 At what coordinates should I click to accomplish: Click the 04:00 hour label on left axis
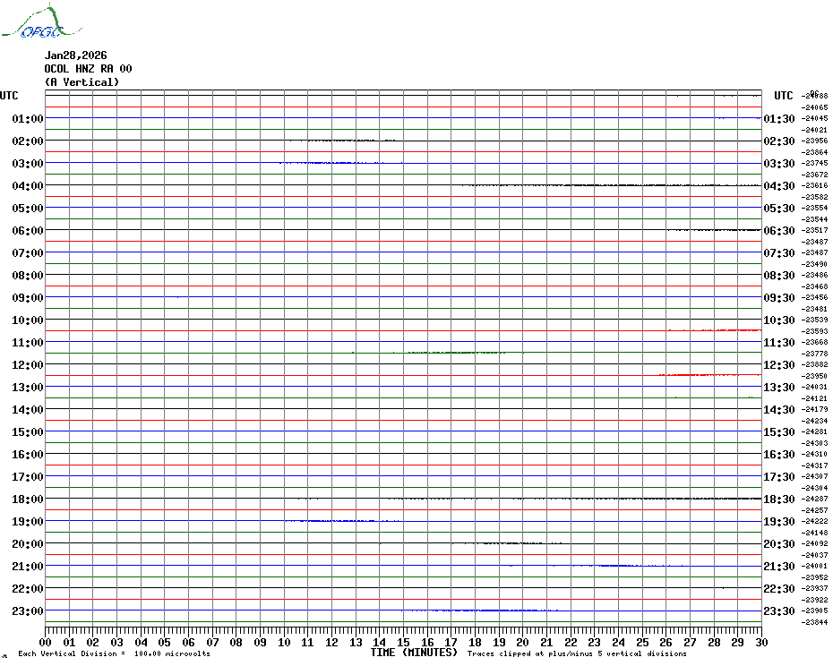[28, 186]
